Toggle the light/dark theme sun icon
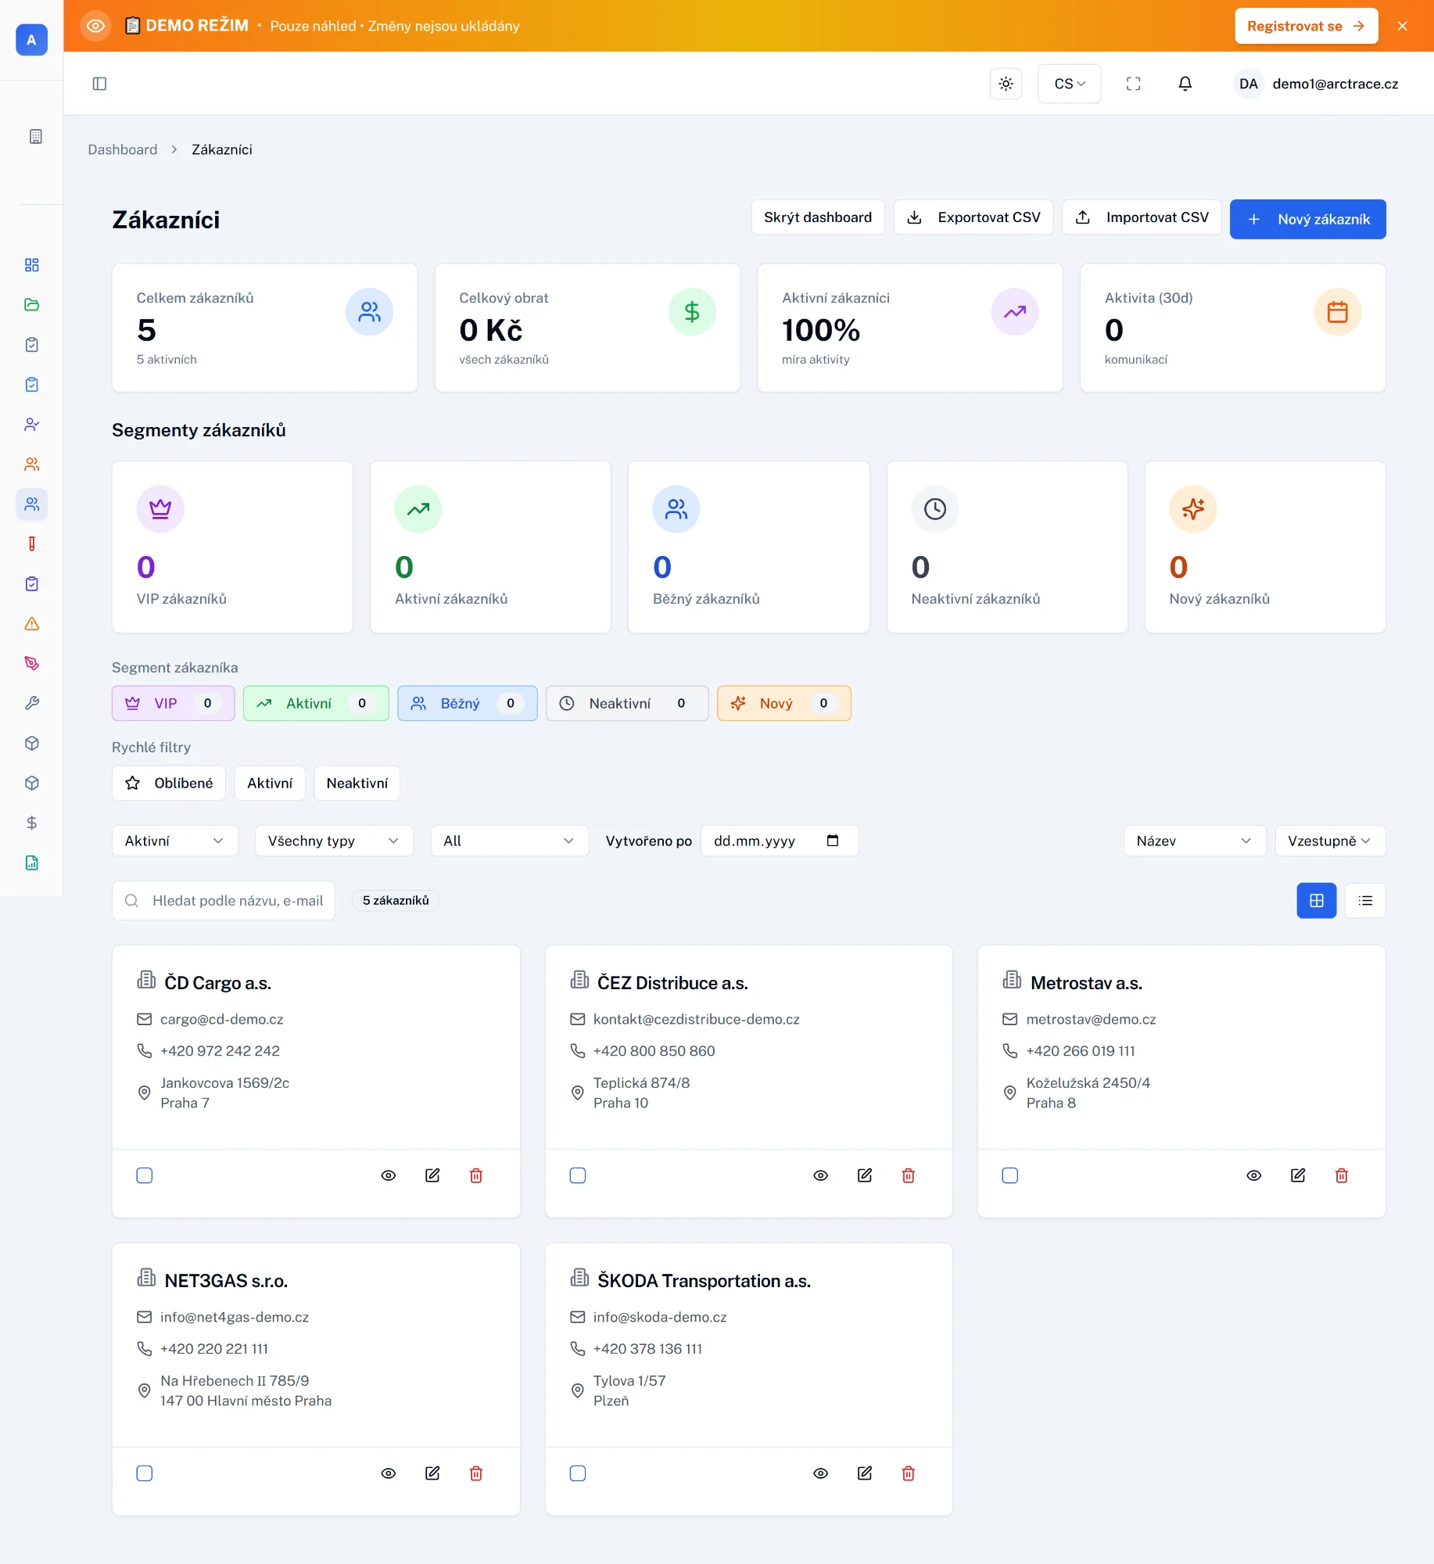Screen dimensions: 1434x1564 (1006, 84)
